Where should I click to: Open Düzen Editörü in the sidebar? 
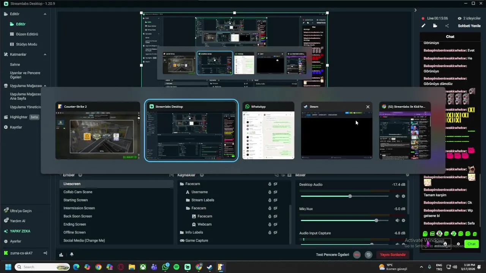pos(24,34)
